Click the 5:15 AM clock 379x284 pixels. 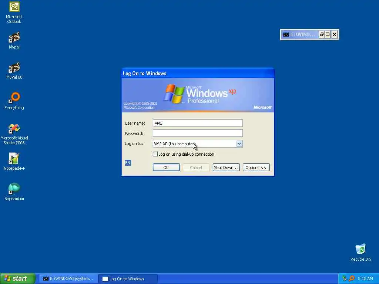pos(365,278)
